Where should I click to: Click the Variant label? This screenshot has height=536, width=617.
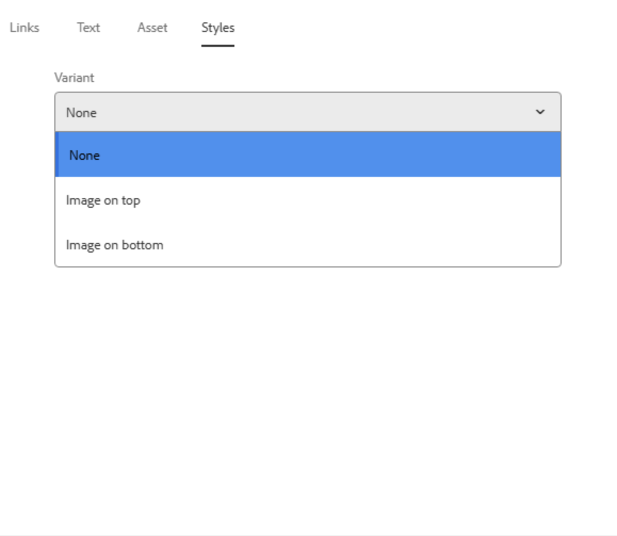click(x=75, y=78)
